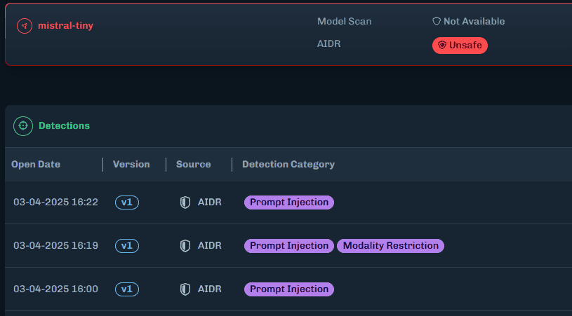
Task: Click the v1 version badge in 16:00 row
Action: tap(127, 289)
